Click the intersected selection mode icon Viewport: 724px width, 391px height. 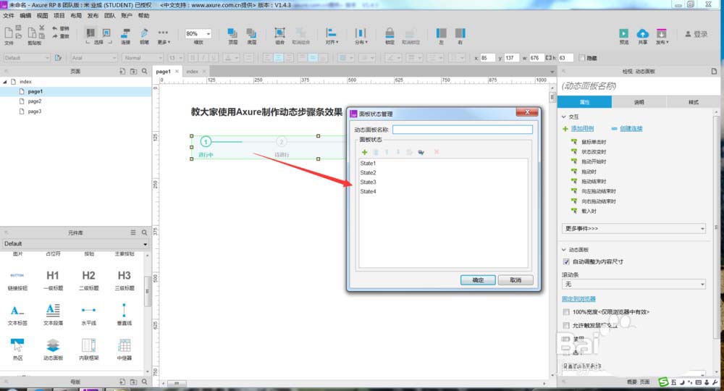[x=91, y=33]
